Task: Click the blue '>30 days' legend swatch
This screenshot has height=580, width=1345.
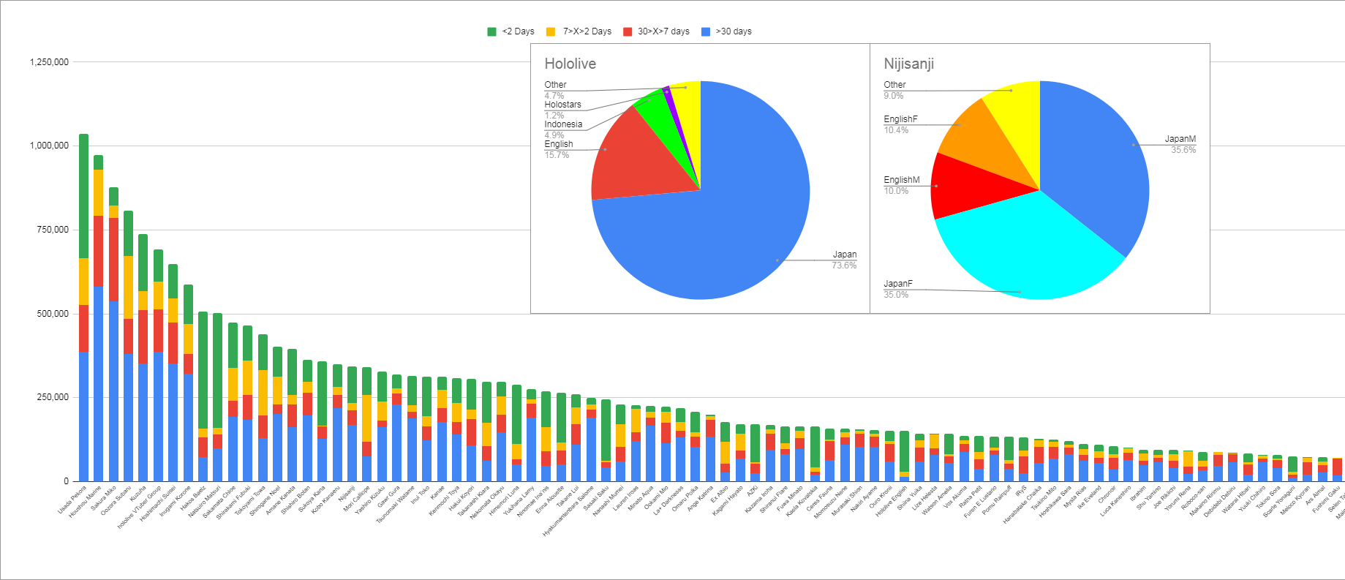Action: pos(706,31)
